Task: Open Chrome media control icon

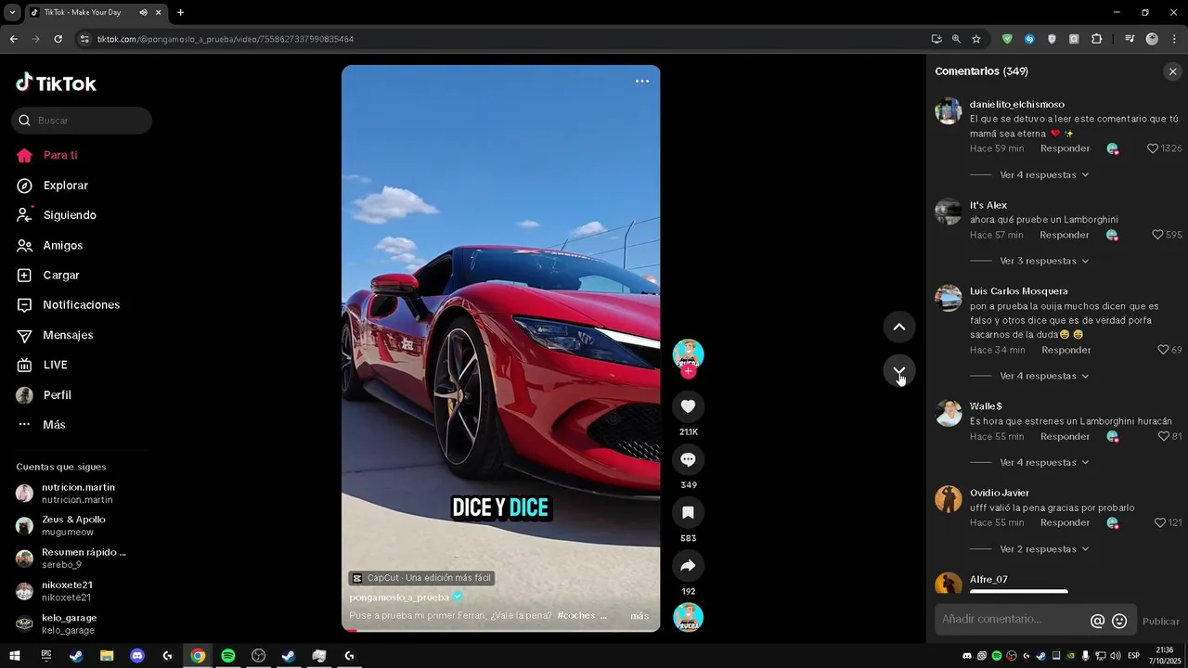Action: coord(1130,39)
